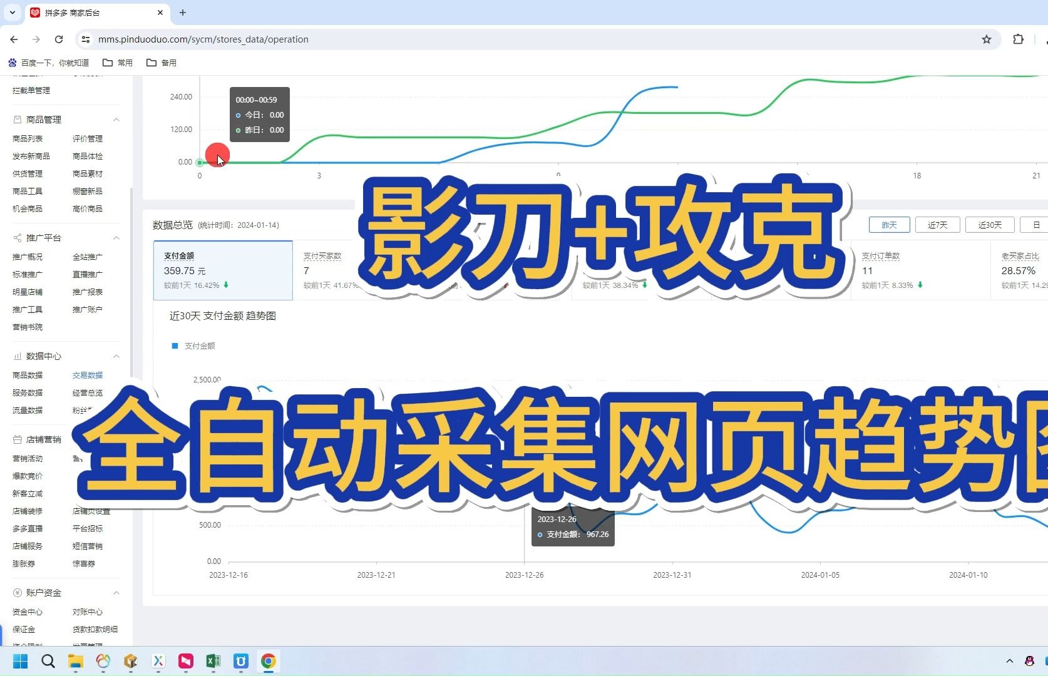Open the tab search dropdown arrow
Viewport: 1048px width, 676px height.
(x=12, y=13)
